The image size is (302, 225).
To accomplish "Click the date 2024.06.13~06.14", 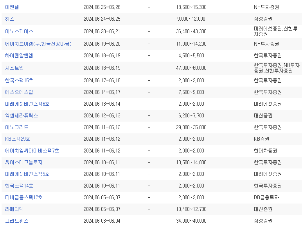I will [x=102, y=104].
